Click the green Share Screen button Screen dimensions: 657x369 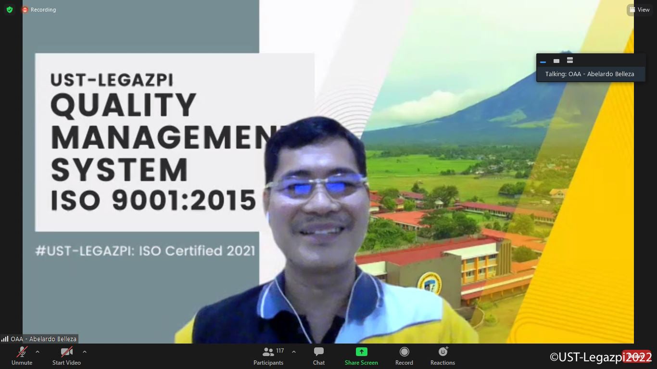[x=361, y=356]
